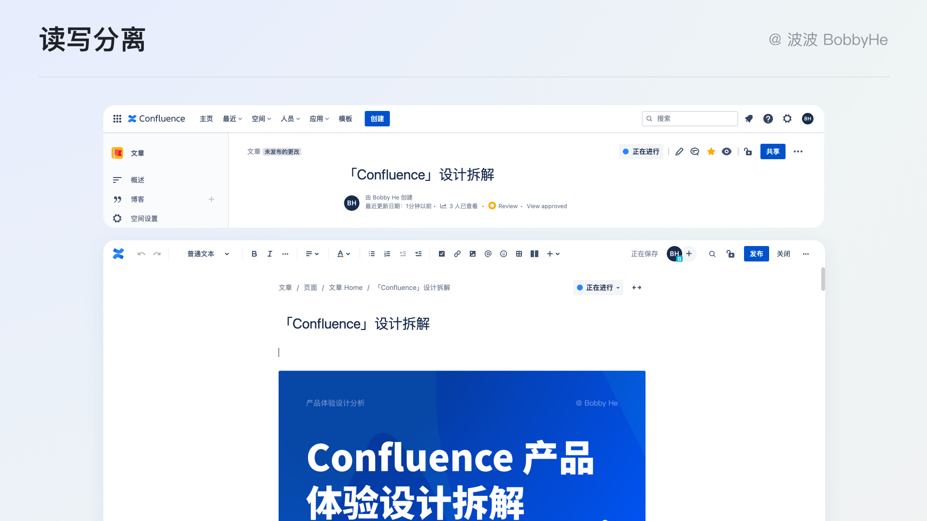Open the text alignment dropdown
The width and height of the screenshot is (927, 521).
point(312,254)
